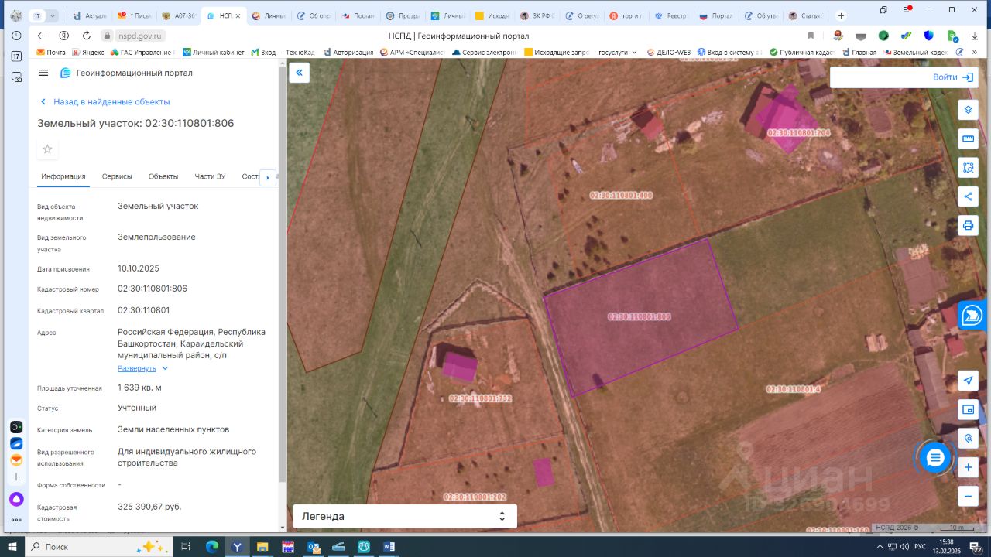Switch to the Сервисы tab
Viewport: 991px width, 557px height.
coord(117,176)
